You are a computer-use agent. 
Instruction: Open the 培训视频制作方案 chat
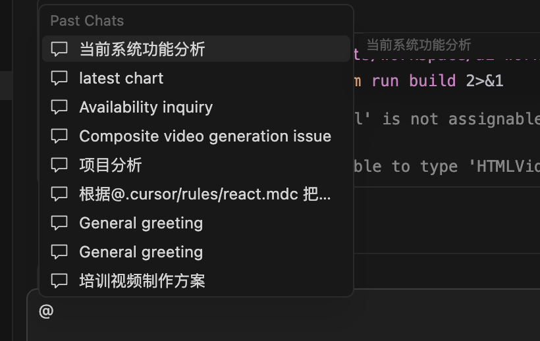142,281
